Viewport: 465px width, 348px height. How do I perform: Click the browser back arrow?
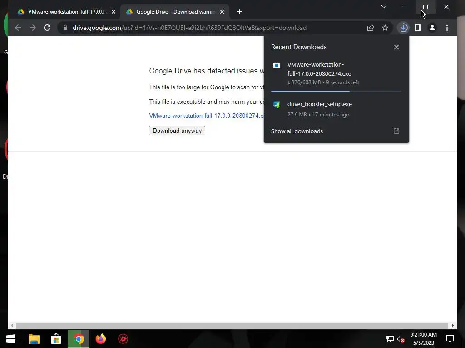(18, 28)
